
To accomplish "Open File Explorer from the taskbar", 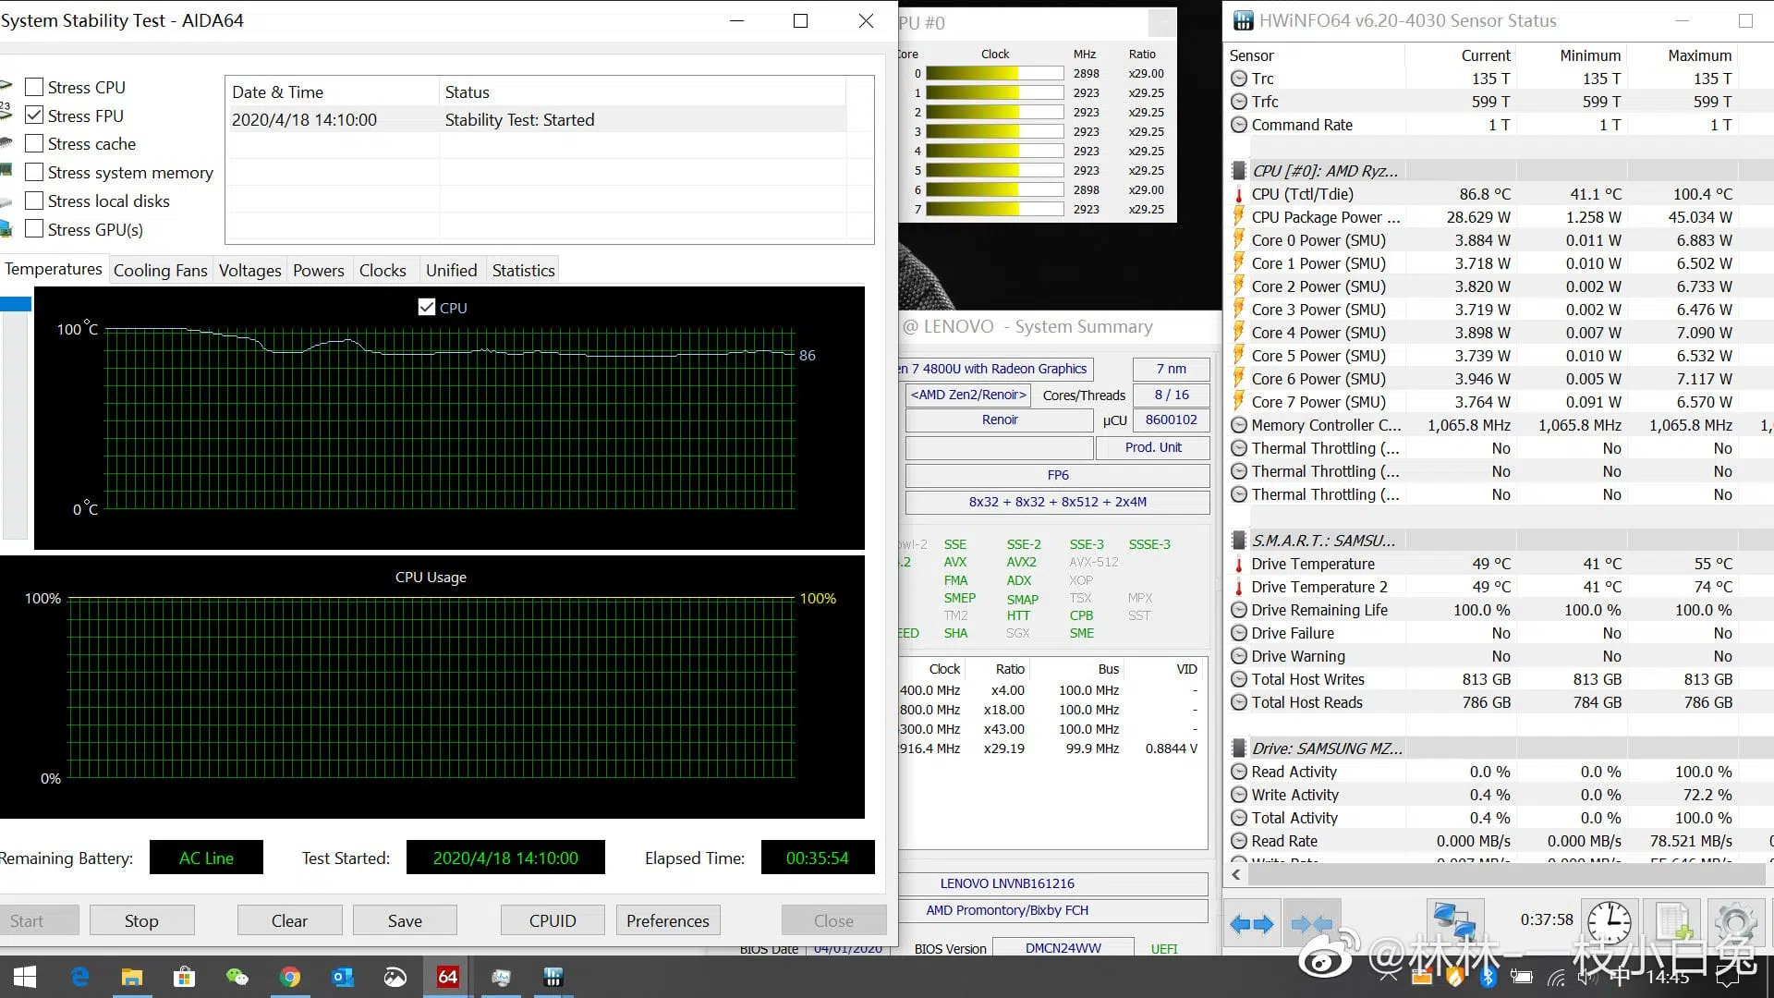I will [x=132, y=977].
